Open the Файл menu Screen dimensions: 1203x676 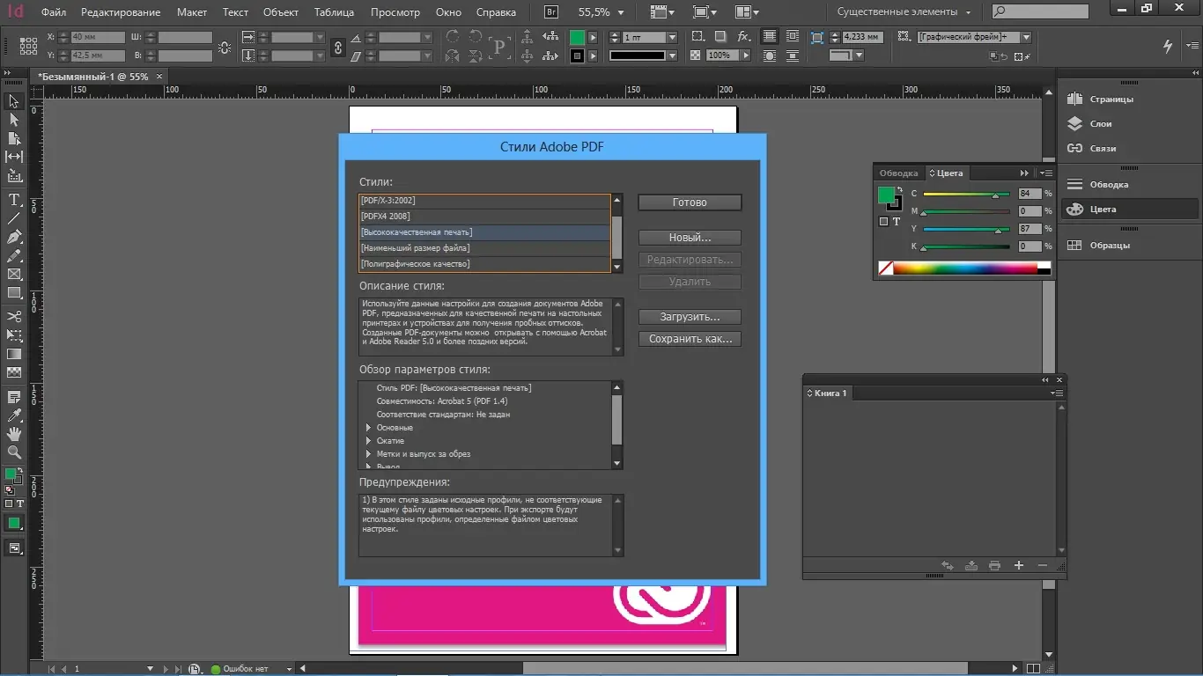point(53,11)
